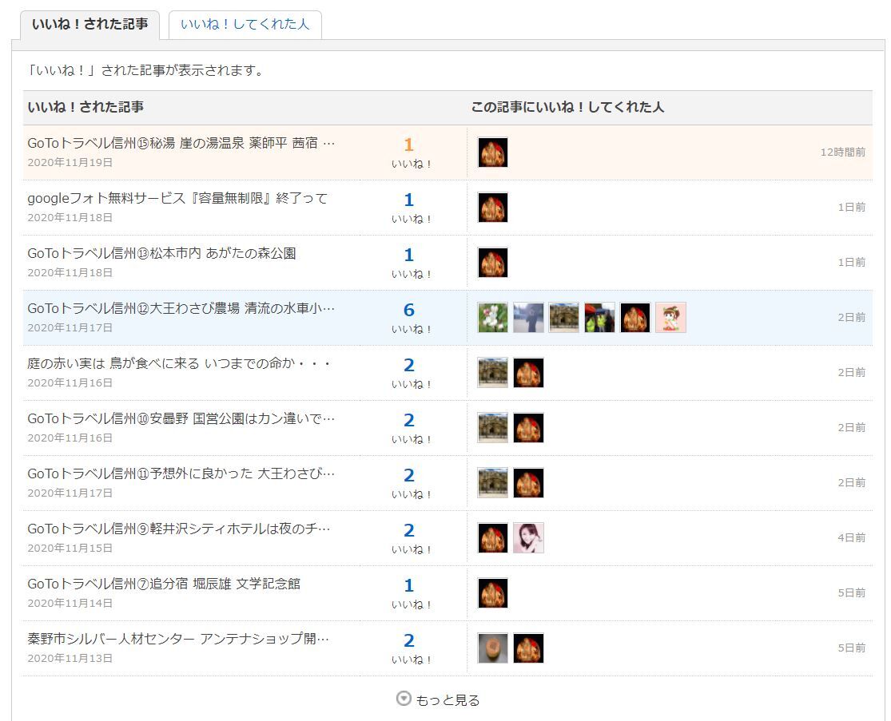The image size is (891, 721).
Task: Click orange avatar in 軽井沢シティホテル row
Action: (x=493, y=537)
